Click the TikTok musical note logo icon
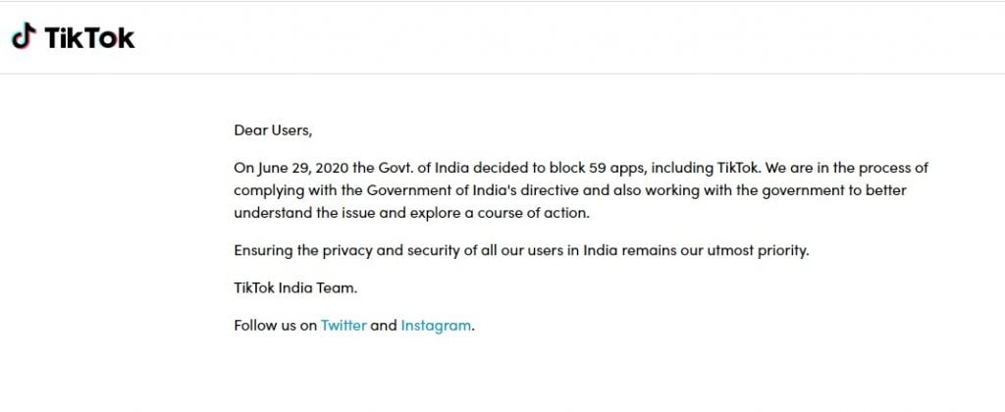Viewport: 1005px width, 412px height. pyautogui.click(x=24, y=36)
